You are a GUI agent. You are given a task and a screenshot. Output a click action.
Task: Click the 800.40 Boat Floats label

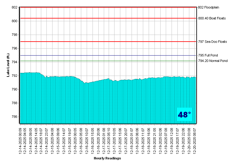[x=212, y=18]
